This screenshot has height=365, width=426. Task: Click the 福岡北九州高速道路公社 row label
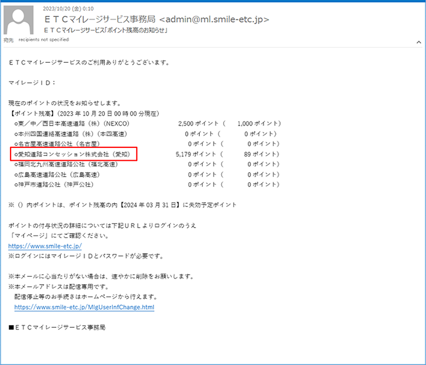click(x=66, y=164)
